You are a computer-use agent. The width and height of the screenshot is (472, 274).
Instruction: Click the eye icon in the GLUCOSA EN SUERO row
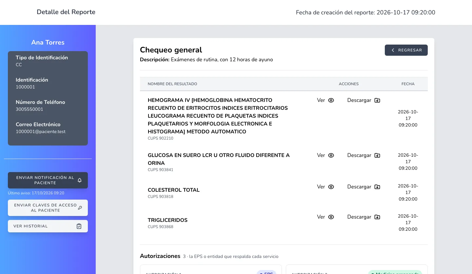(331, 155)
